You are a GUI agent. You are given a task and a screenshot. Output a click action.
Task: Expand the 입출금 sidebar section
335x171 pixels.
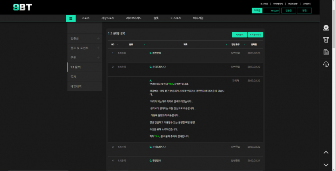pos(98,38)
